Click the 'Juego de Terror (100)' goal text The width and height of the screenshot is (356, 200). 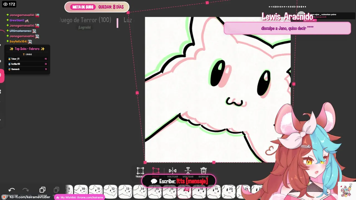coord(85,20)
